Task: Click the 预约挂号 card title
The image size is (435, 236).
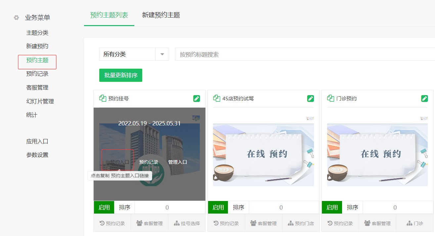Action: (x=118, y=98)
